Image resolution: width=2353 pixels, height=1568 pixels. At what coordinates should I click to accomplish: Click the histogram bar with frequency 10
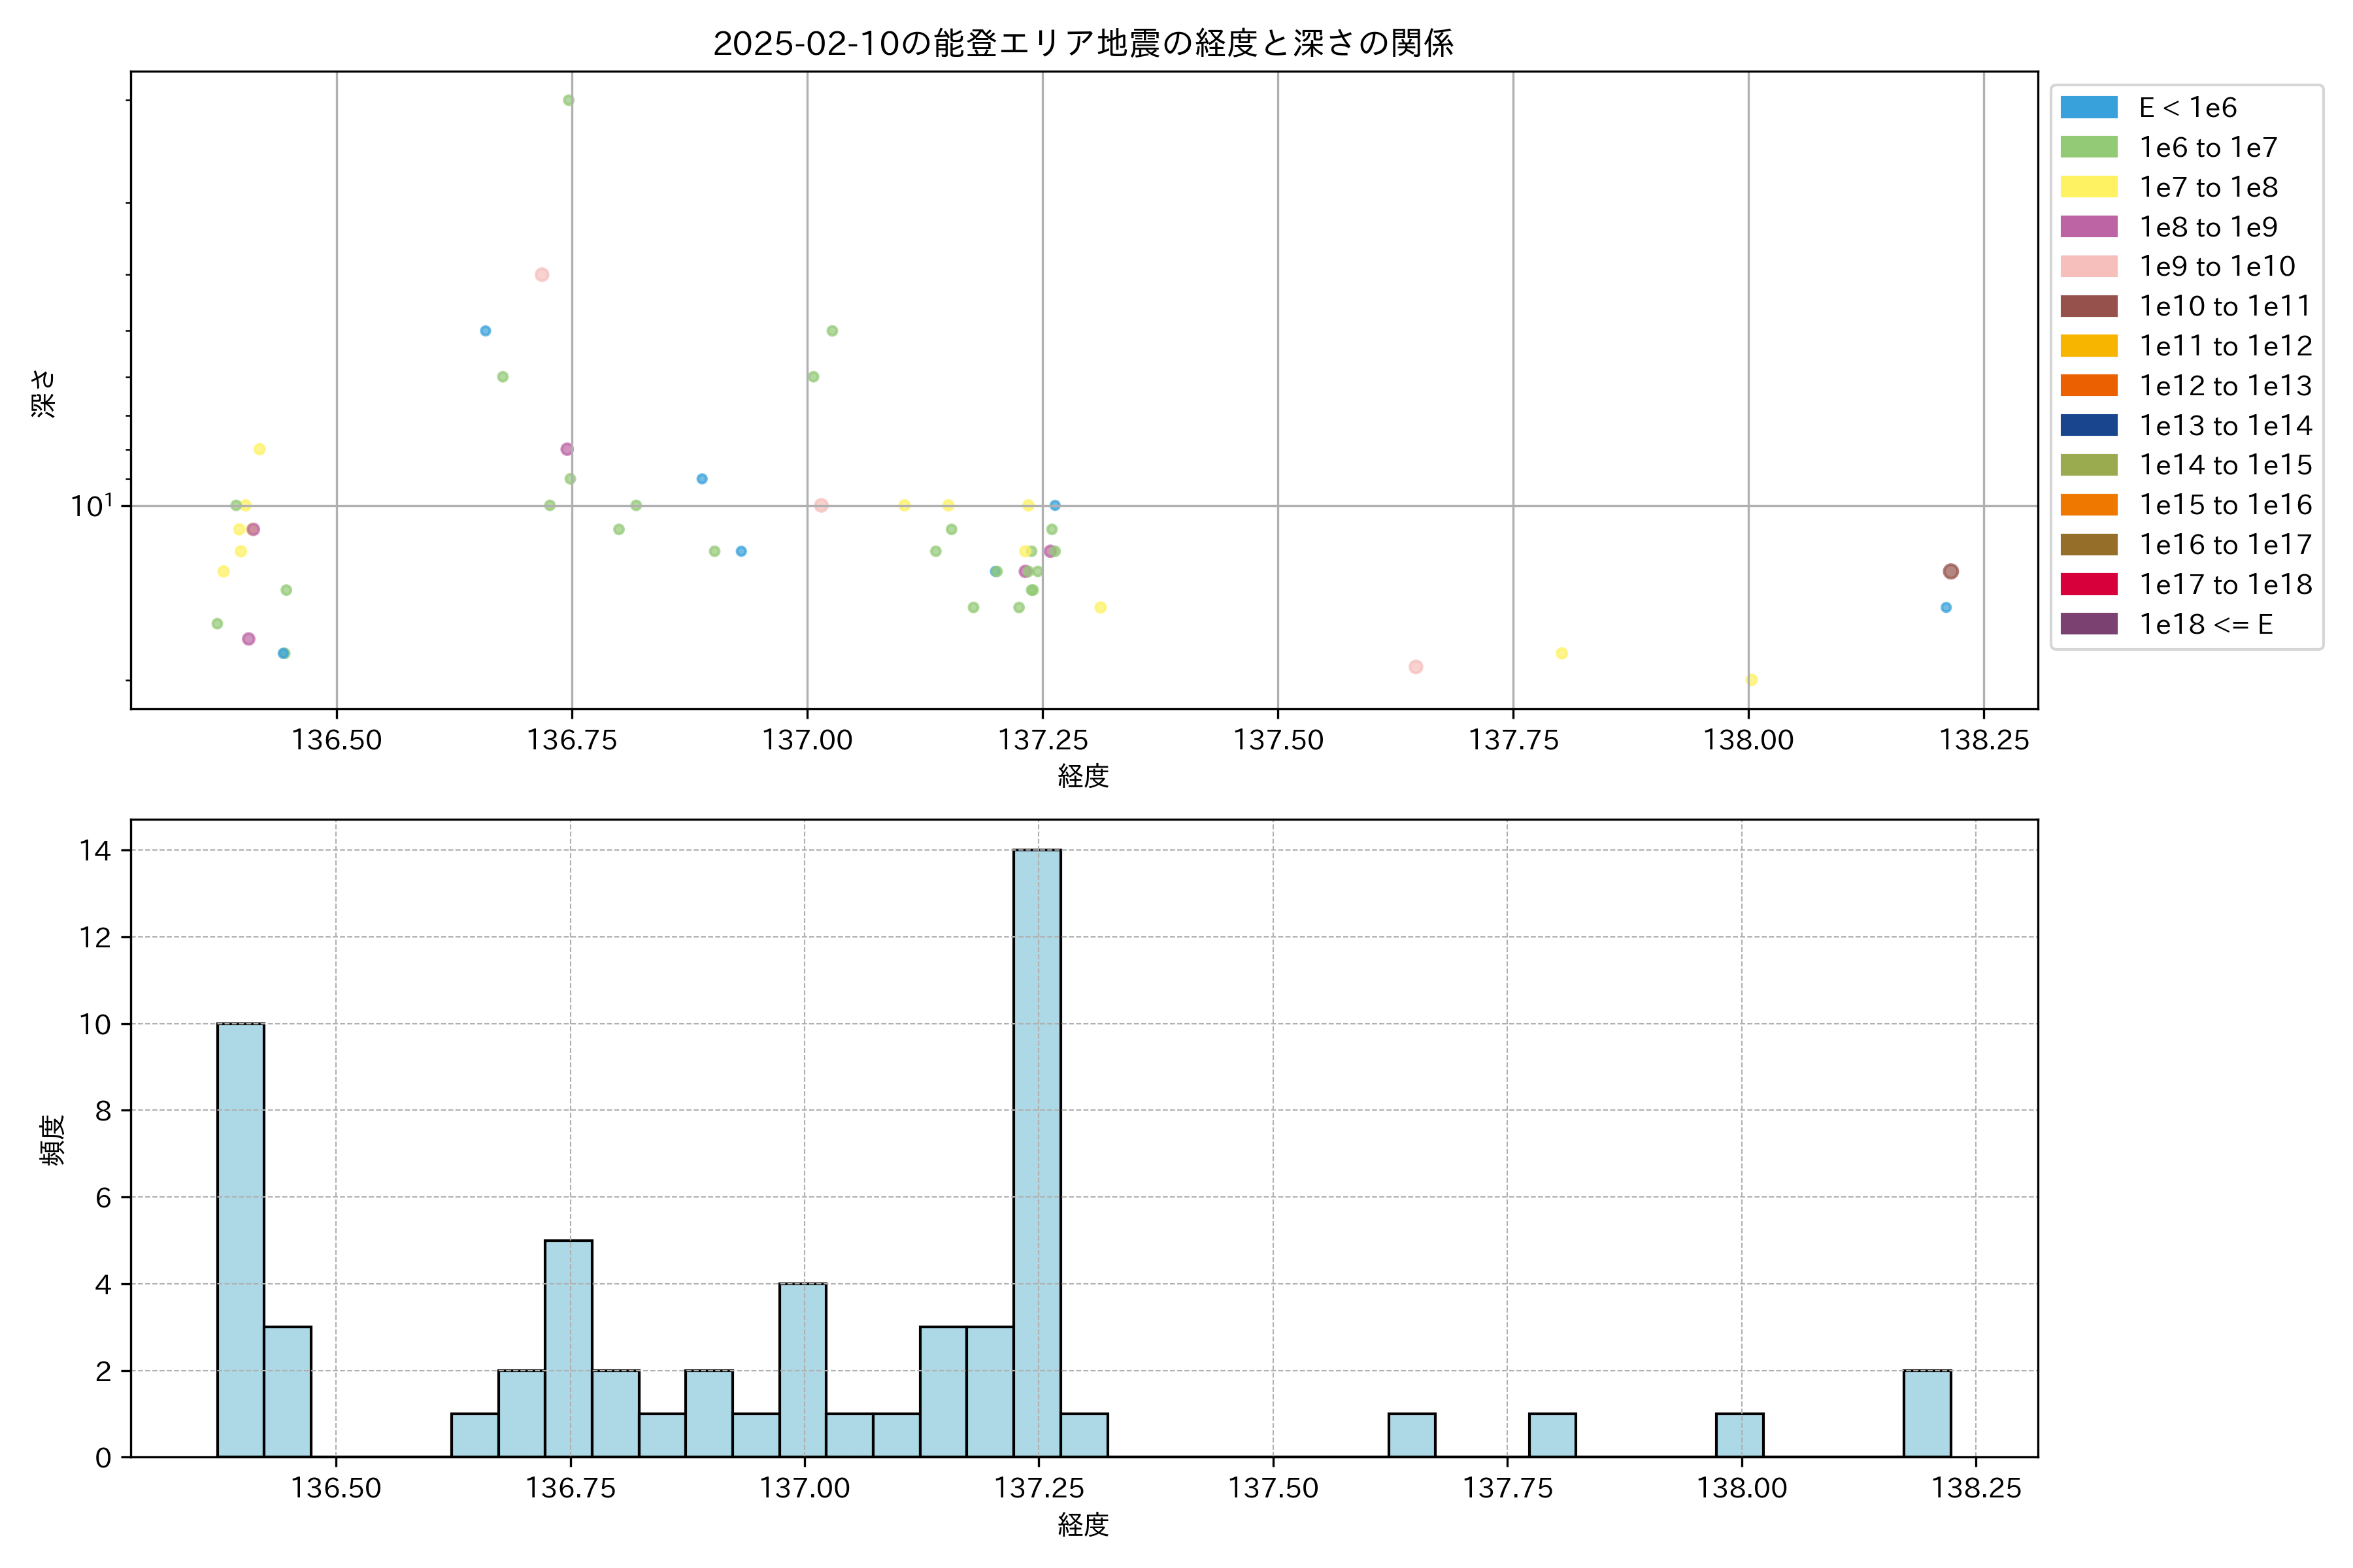(240, 1240)
